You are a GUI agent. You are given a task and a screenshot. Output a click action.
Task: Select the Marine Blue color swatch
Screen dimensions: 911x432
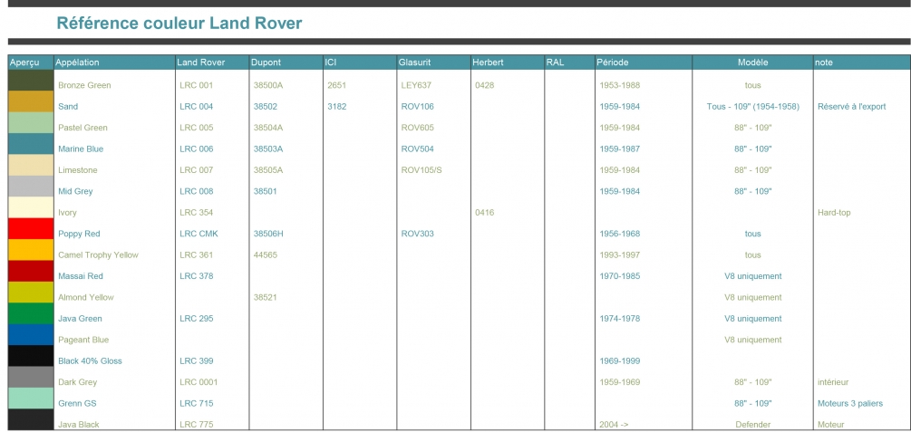(31, 144)
